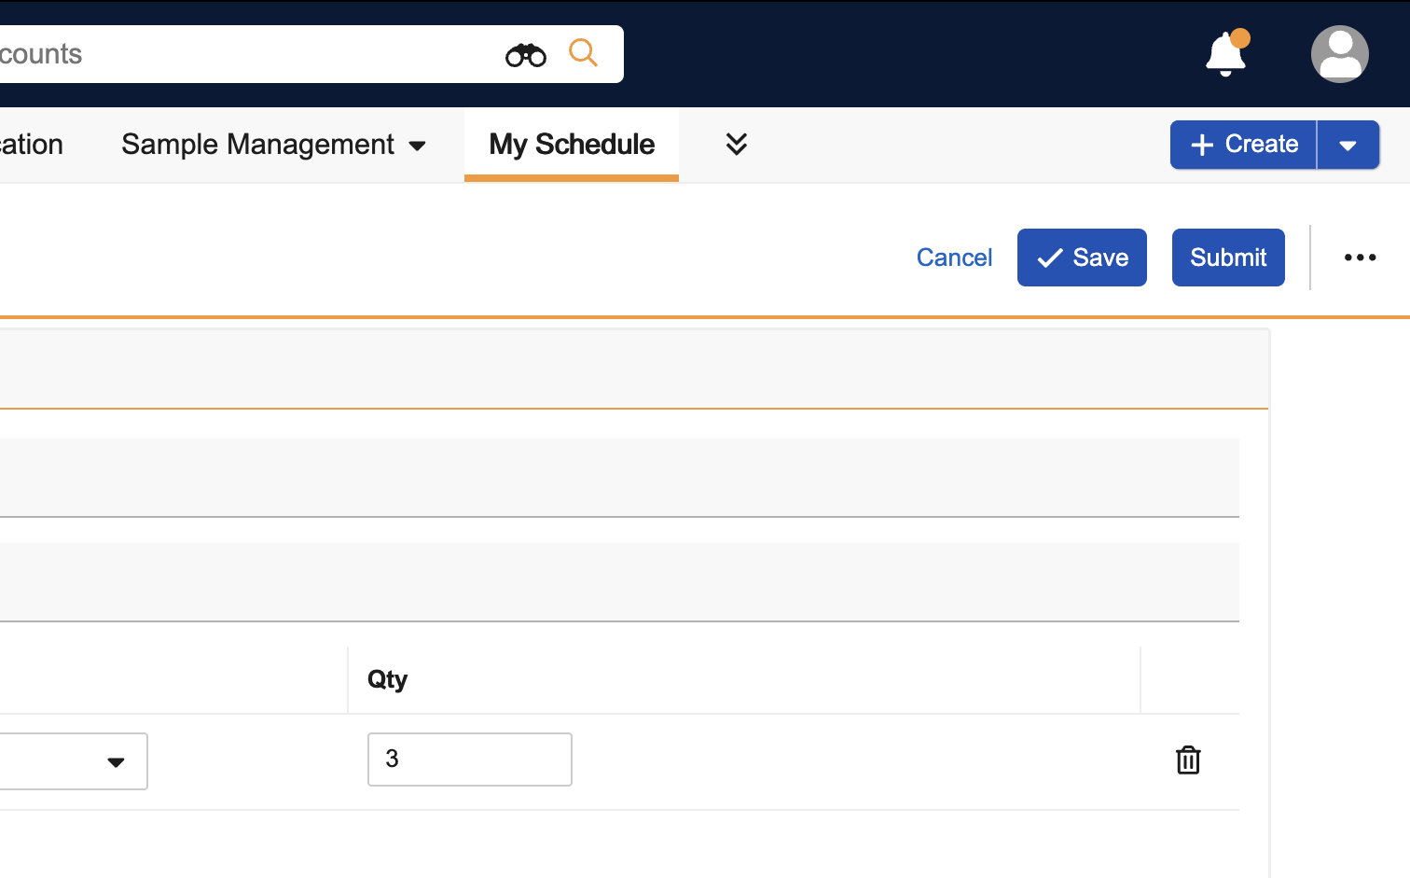The height and width of the screenshot is (878, 1410).
Task: Click the Cancel link
Action: tap(954, 258)
